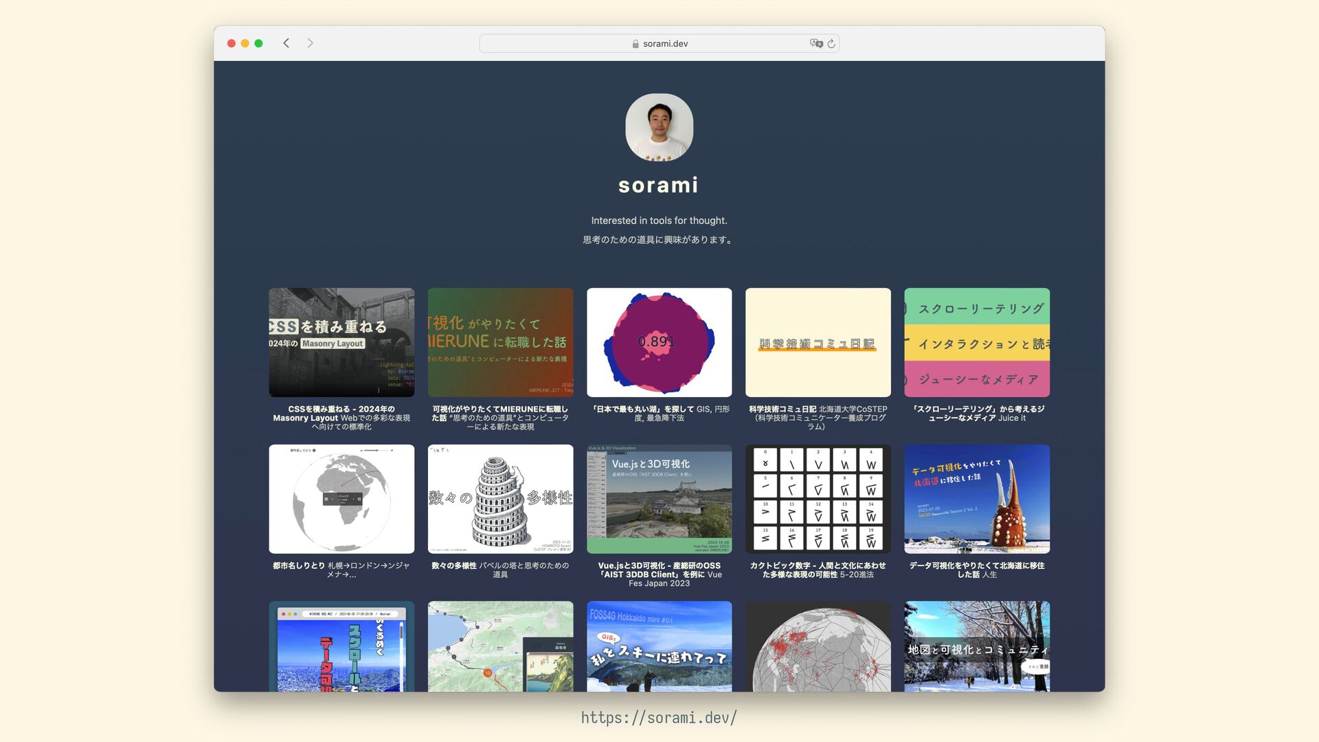The width and height of the screenshot is (1319, 742).
Task: Open the 0.891 roundest lake thumbnail
Action: (659, 342)
